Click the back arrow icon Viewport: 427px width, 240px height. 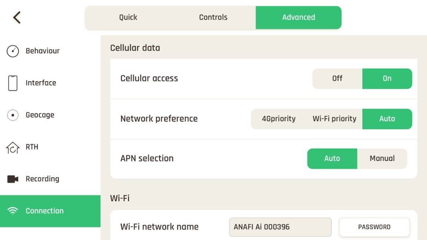tap(17, 17)
